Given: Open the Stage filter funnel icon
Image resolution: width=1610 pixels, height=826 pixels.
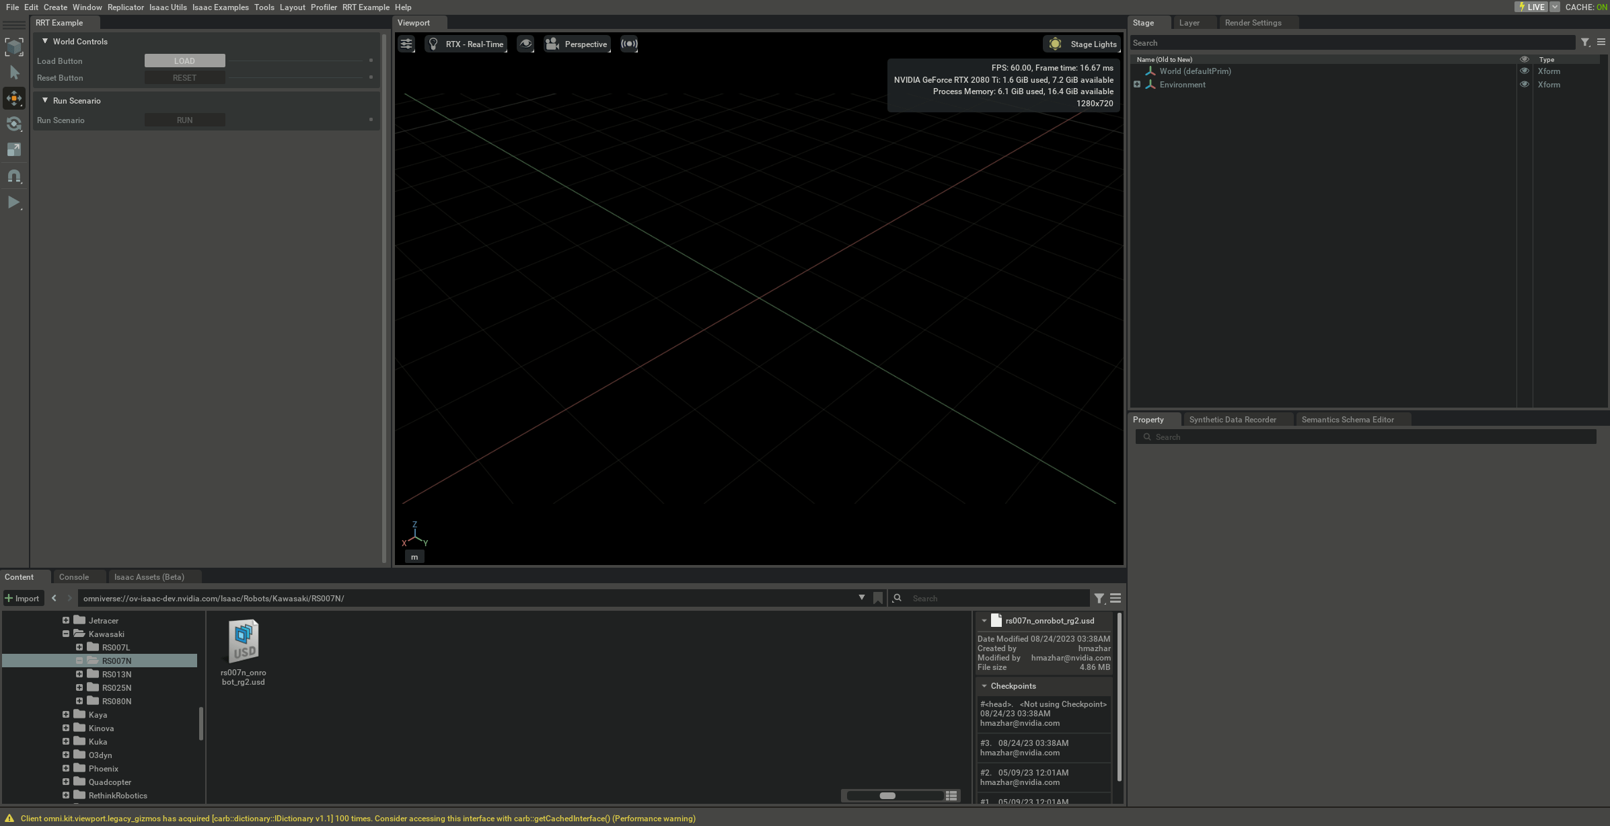Looking at the screenshot, I should [x=1585, y=42].
